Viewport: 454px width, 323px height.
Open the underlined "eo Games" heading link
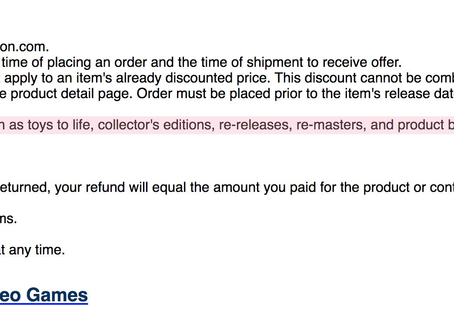44,295
